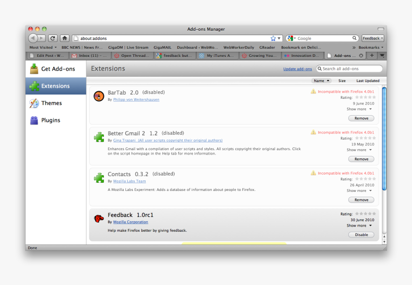Screen dimensions: 412x285
Task: Expand Show more for Better Gmail 2
Action: click(359, 150)
